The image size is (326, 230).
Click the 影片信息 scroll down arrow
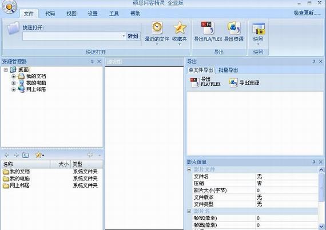tap(321, 227)
